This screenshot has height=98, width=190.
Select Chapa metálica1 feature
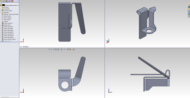(x=8, y=23)
